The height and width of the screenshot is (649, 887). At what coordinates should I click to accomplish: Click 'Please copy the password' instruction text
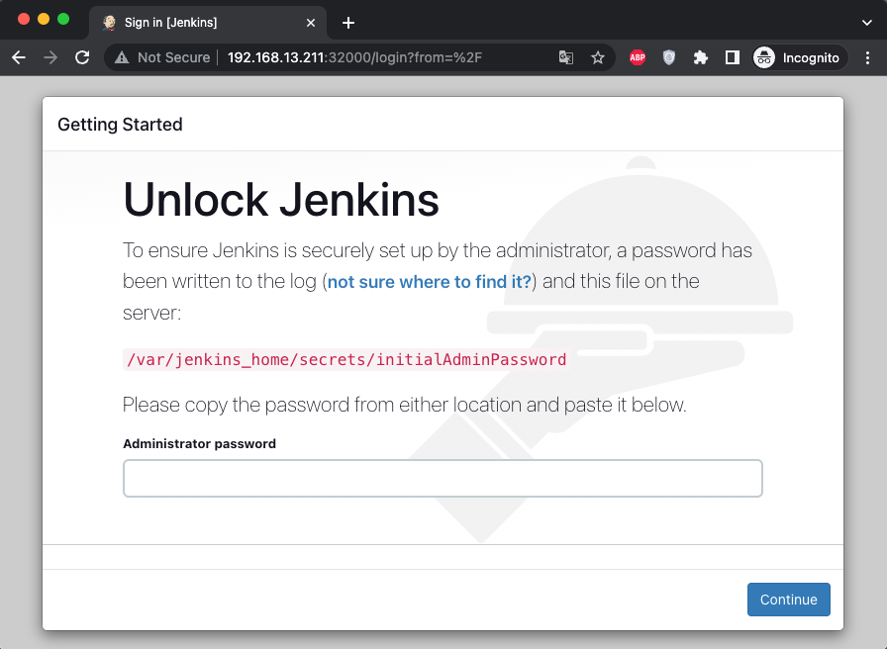click(x=405, y=405)
